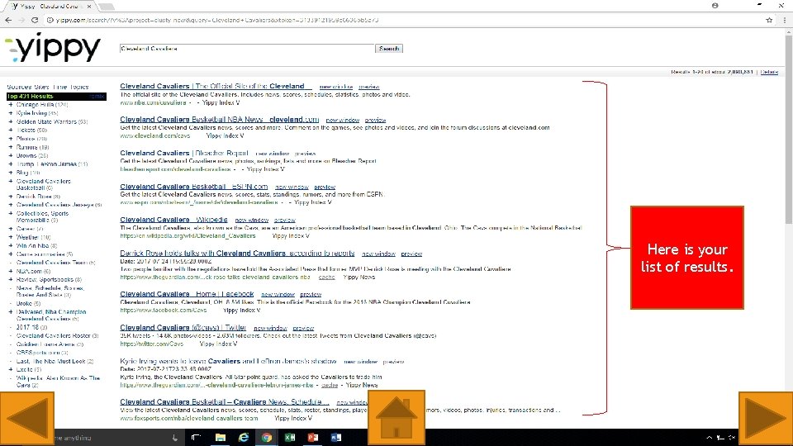Open File Explorer from the taskbar
This screenshot has height=446, width=793.
pyautogui.click(x=220, y=438)
